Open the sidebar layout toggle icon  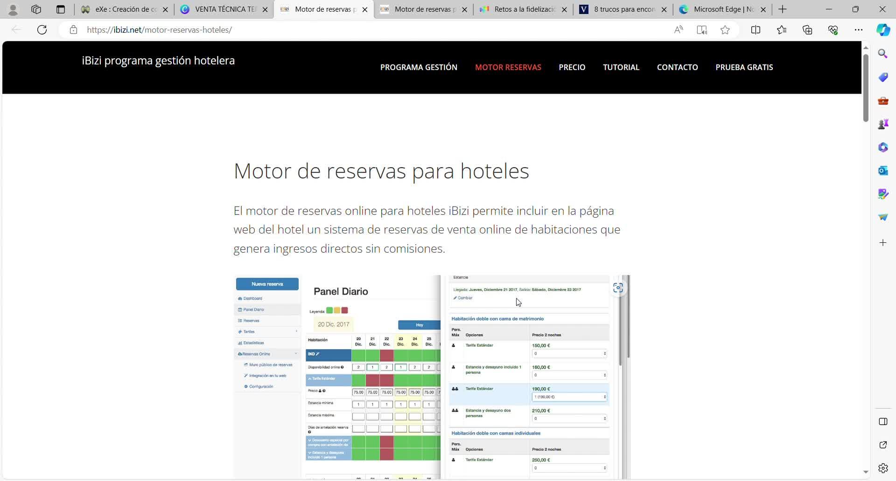tap(883, 422)
